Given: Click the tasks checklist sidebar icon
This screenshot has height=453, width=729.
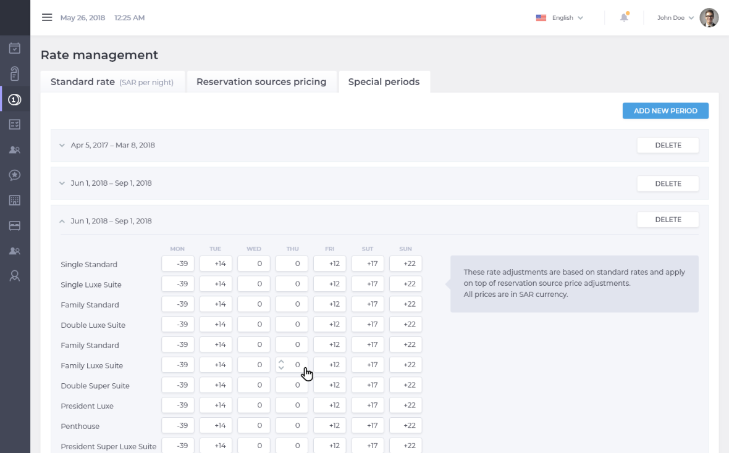Looking at the screenshot, I should coord(15,124).
